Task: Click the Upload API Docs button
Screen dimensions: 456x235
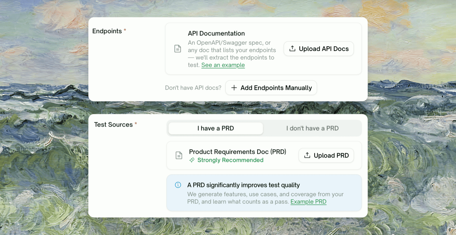Action: click(319, 49)
